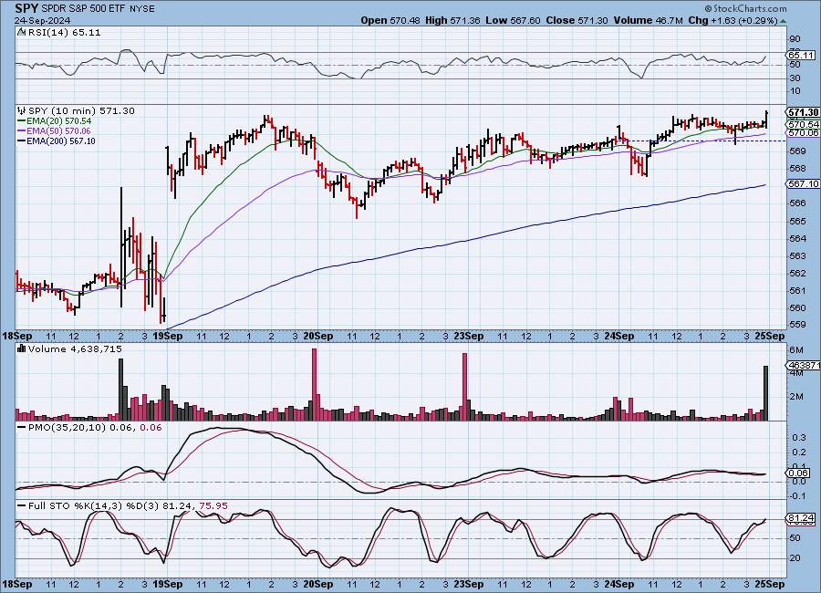The image size is (821, 593).
Task: Click the 23Sep date marker under the price chart
Action: coord(468,336)
